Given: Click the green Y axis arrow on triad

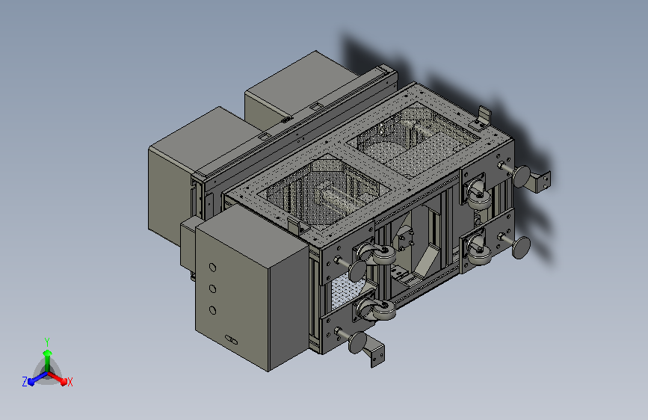Looking at the screenshot, I should 47,359.
